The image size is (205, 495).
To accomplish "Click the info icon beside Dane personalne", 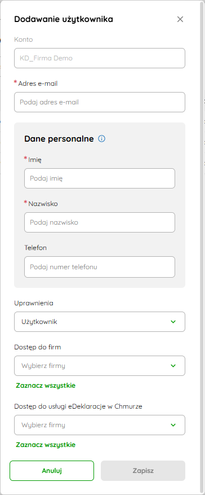I will 102,139.
